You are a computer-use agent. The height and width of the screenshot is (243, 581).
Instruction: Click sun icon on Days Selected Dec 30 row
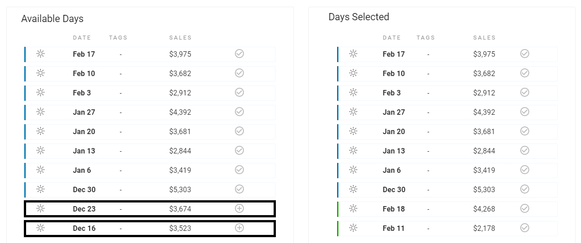353,189
